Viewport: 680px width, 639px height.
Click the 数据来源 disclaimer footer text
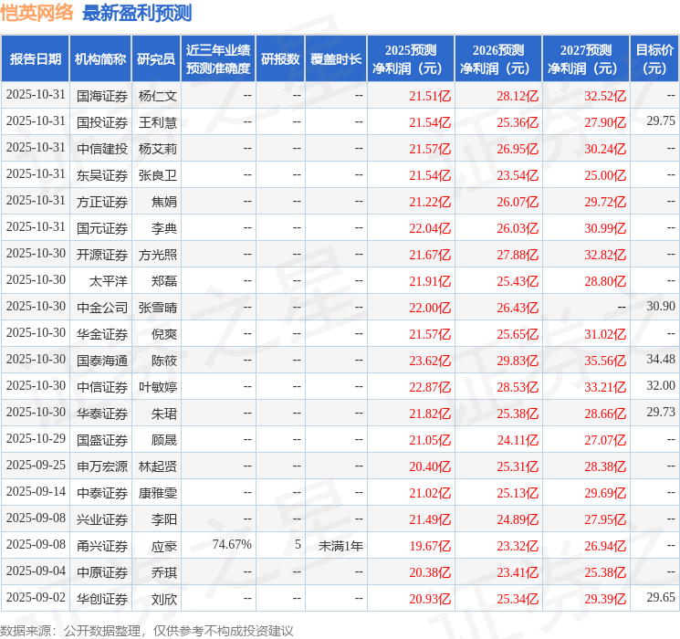(x=147, y=630)
